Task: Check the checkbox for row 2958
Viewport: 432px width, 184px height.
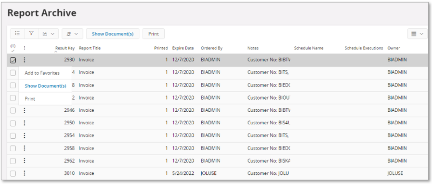Action: click(13, 148)
